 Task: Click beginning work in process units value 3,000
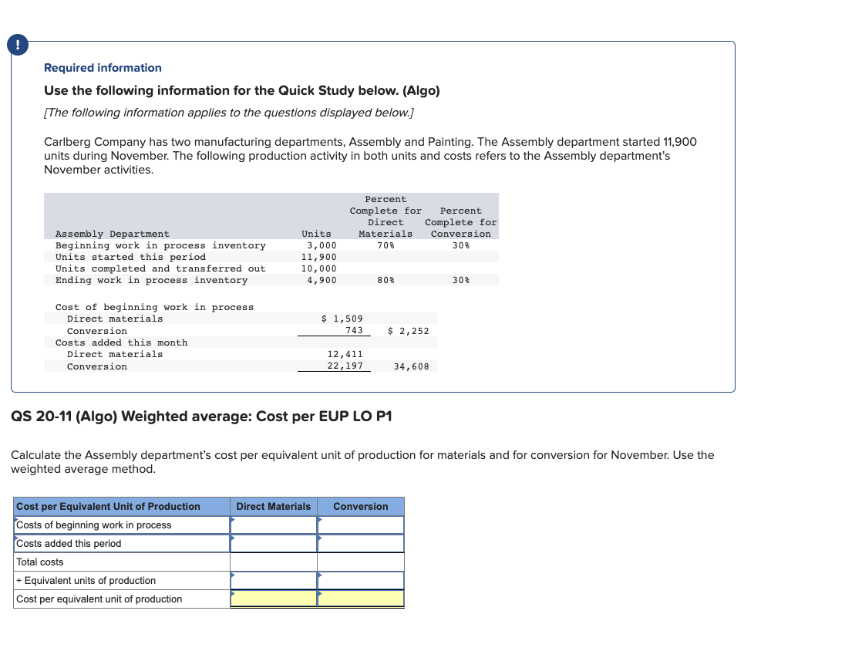click(x=322, y=245)
